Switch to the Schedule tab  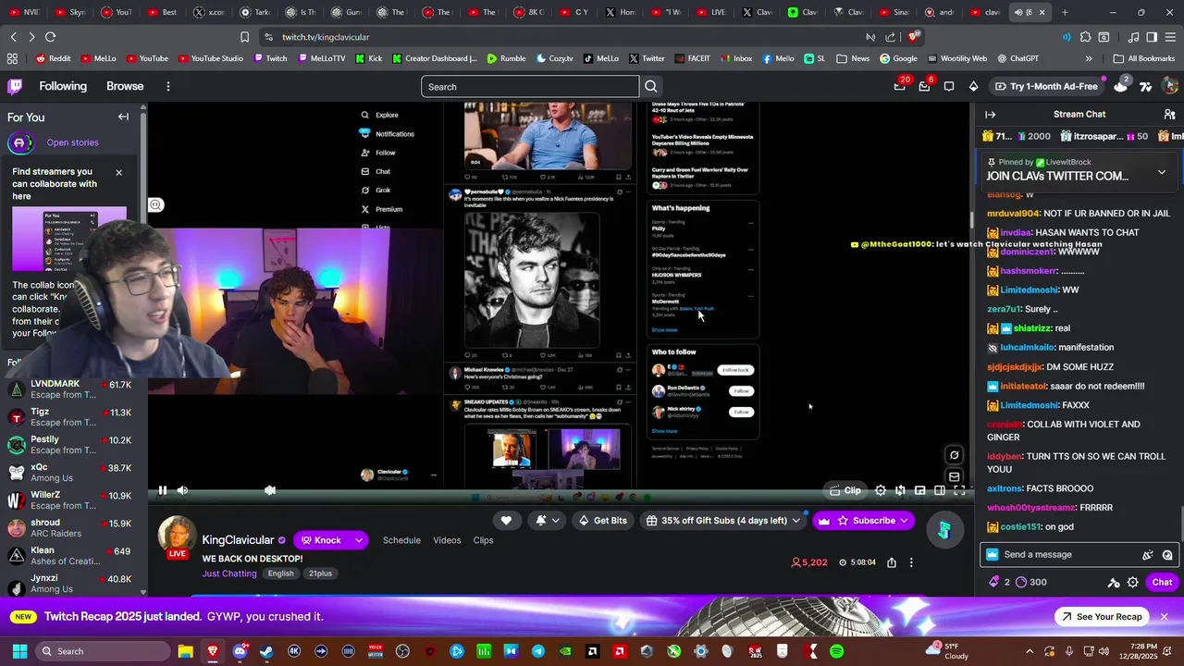coord(401,540)
